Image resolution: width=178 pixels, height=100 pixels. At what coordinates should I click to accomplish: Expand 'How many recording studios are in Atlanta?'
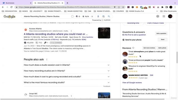coord(67,71)
